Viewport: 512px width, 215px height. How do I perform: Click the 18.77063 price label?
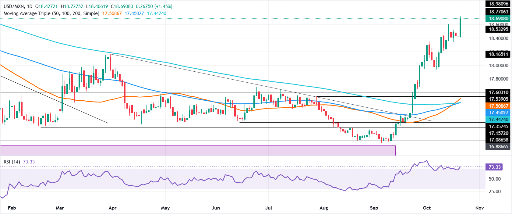(x=498, y=12)
